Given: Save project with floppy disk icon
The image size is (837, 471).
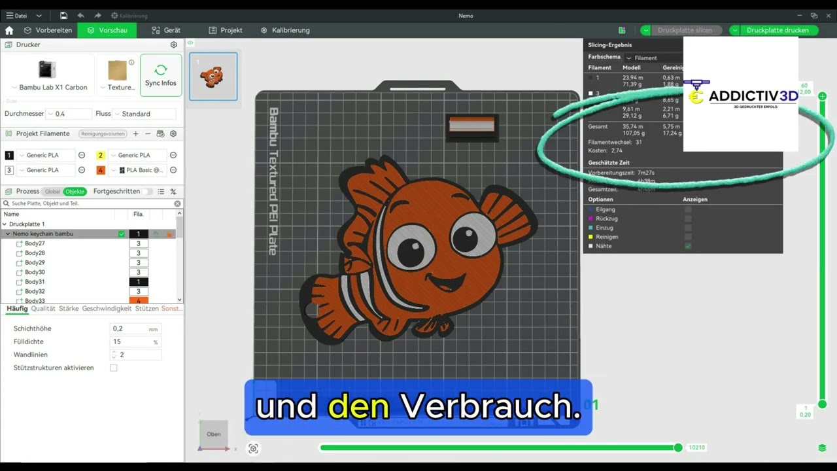Looking at the screenshot, I should (x=63, y=16).
